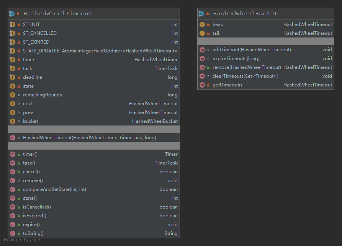Click the method icon of toString()
Image resolution: width=342 pixels, height=246 pixels.
13,233
